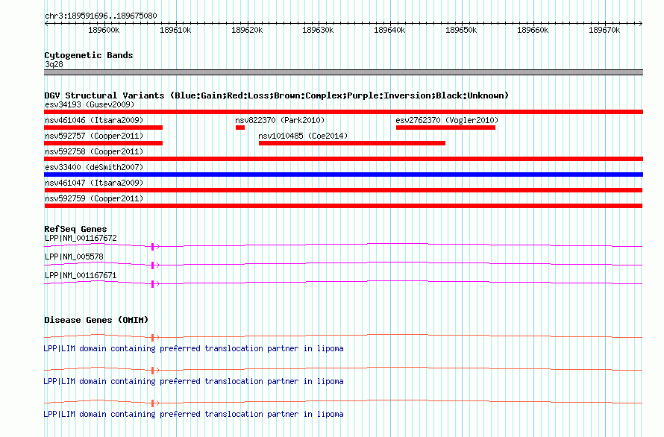Click the exon marker on LPP|NM_001167671 track

(152, 283)
